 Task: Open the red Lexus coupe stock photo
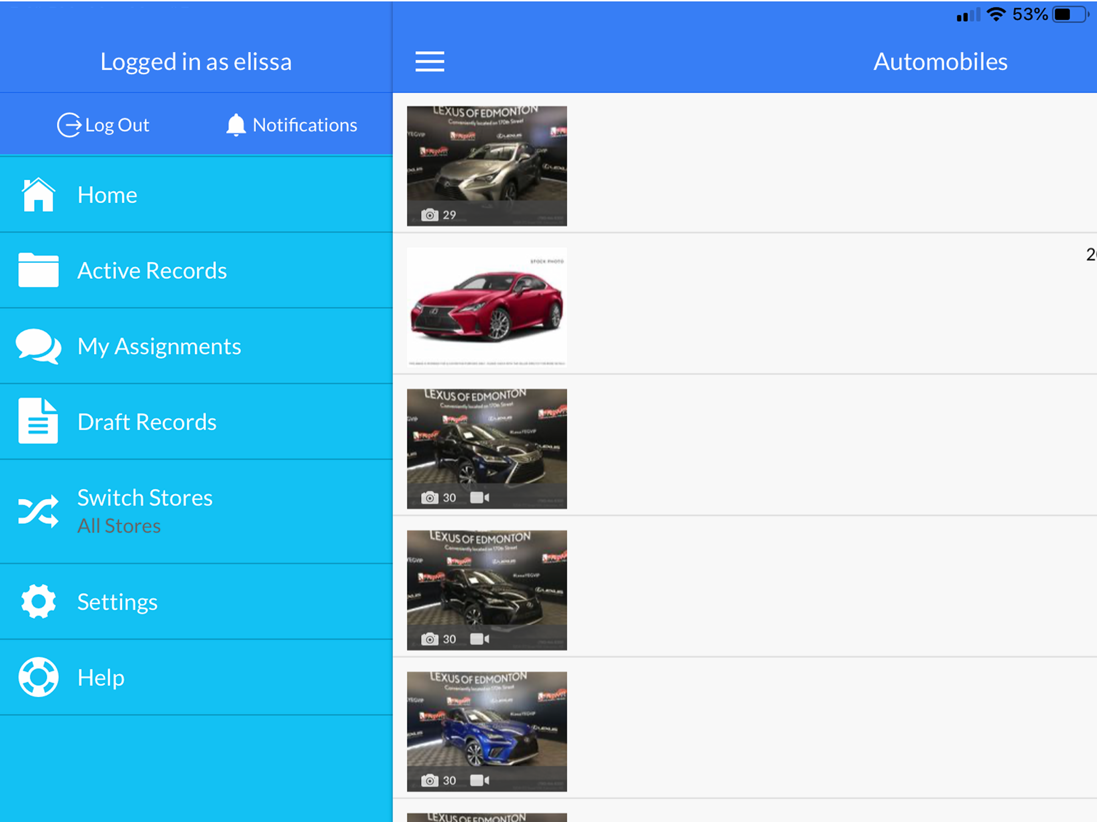click(x=487, y=307)
